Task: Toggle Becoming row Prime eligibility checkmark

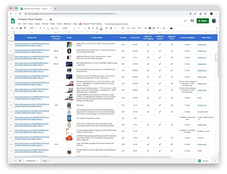Action: coord(172,105)
